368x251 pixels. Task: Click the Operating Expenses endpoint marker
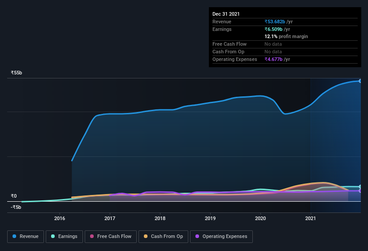[360, 191]
